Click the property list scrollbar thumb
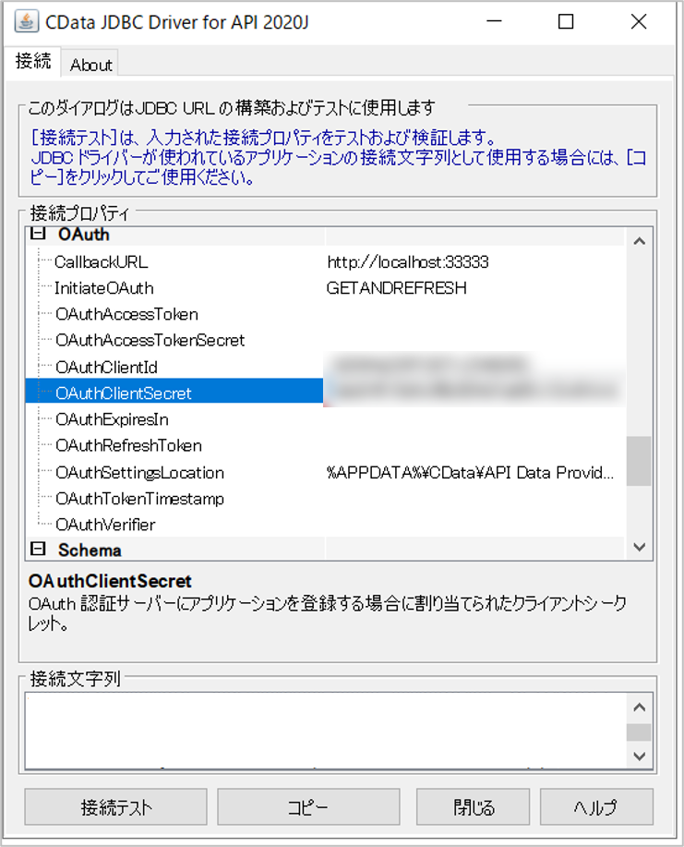Screen dimensions: 684x847 pos(639,461)
